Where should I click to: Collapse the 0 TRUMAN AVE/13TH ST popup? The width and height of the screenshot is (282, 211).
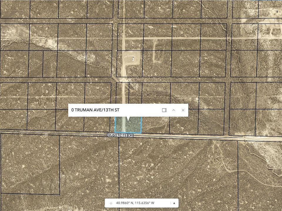coord(174,110)
